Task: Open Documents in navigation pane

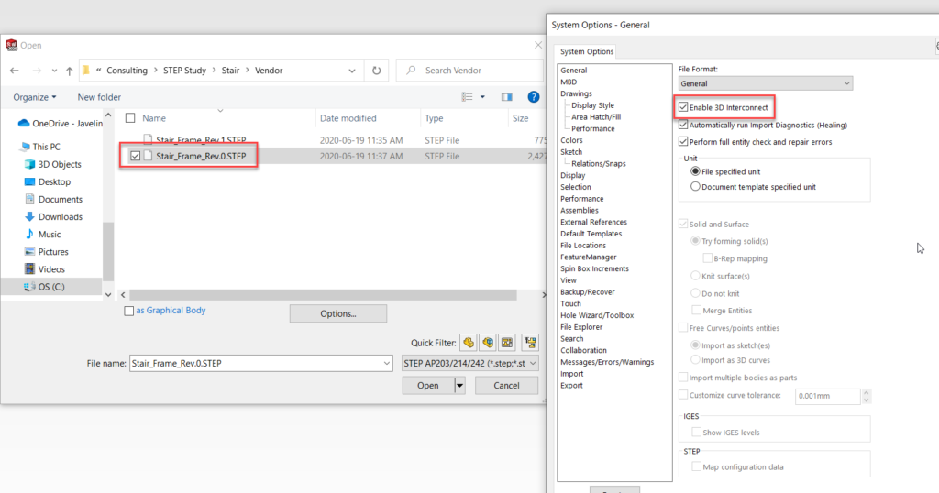Action: tap(53, 199)
